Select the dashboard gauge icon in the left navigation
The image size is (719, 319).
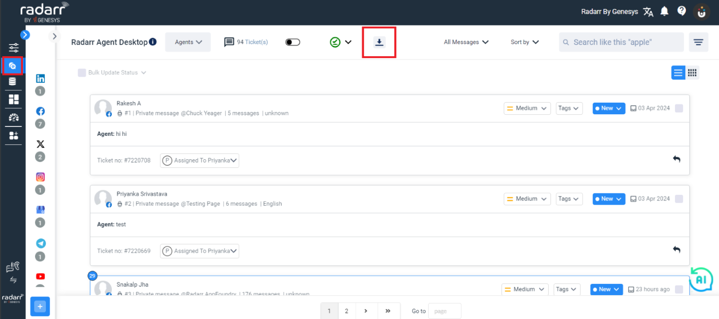[13, 117]
